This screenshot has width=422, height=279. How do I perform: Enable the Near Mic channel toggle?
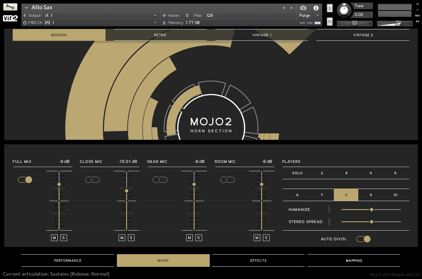pos(160,179)
